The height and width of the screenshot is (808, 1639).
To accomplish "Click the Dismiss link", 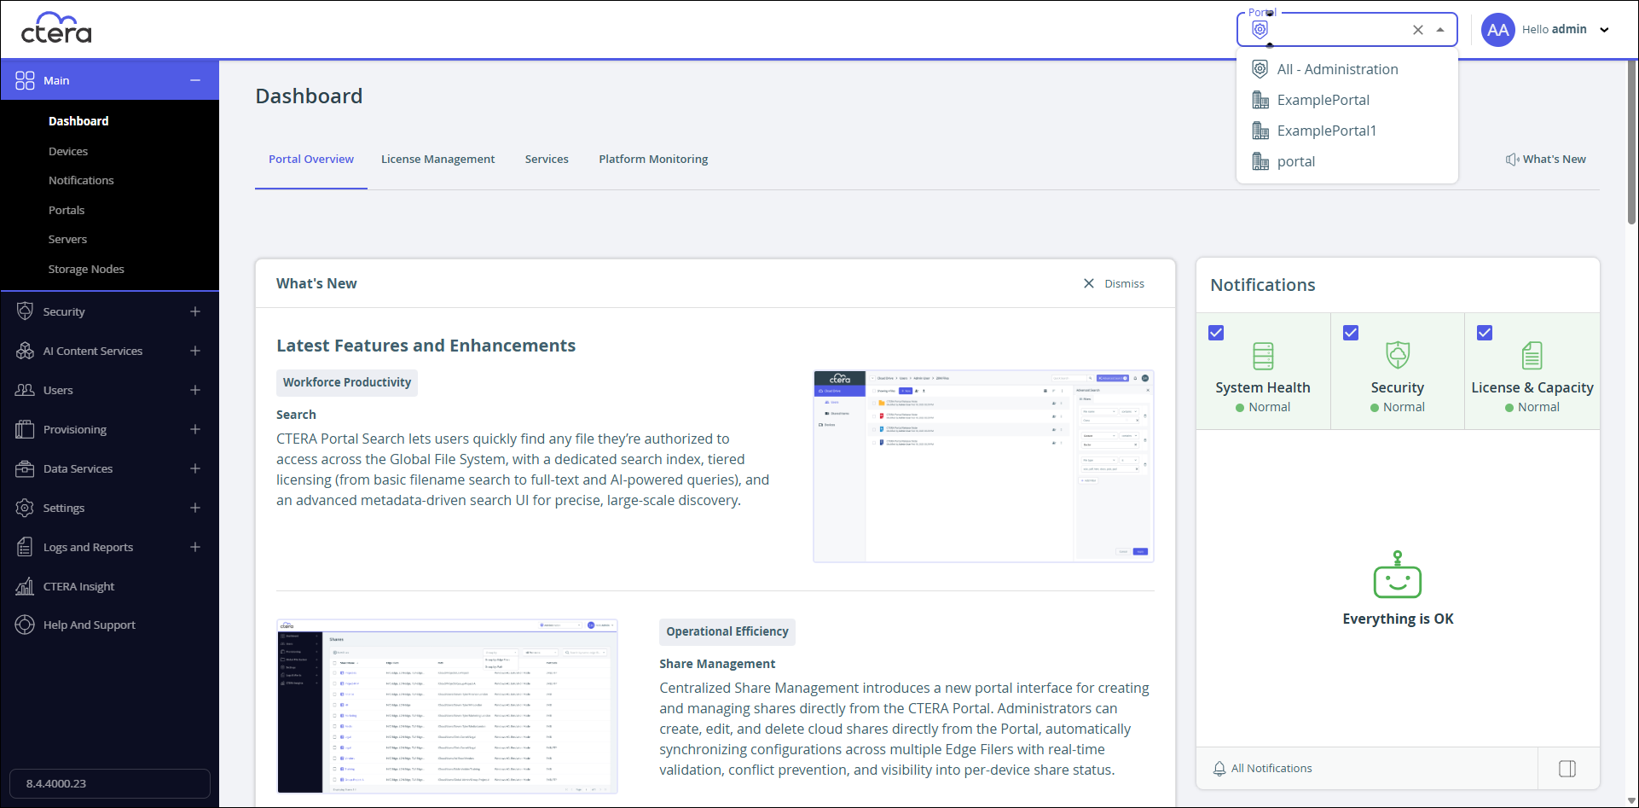I will click(1125, 283).
